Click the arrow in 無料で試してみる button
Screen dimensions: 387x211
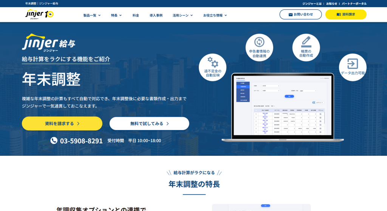[167, 124]
